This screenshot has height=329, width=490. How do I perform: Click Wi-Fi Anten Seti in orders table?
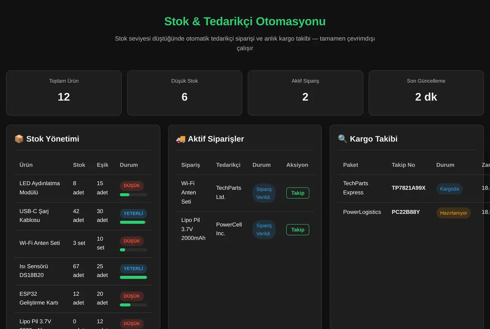pos(189,192)
